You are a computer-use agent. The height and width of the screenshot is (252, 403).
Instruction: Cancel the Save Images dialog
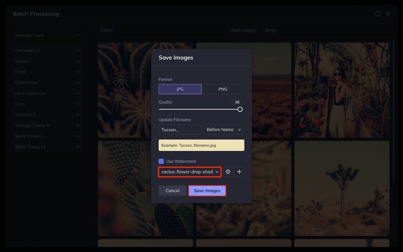coord(172,191)
